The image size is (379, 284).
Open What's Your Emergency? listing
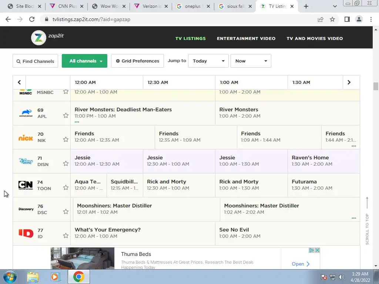coord(142,233)
